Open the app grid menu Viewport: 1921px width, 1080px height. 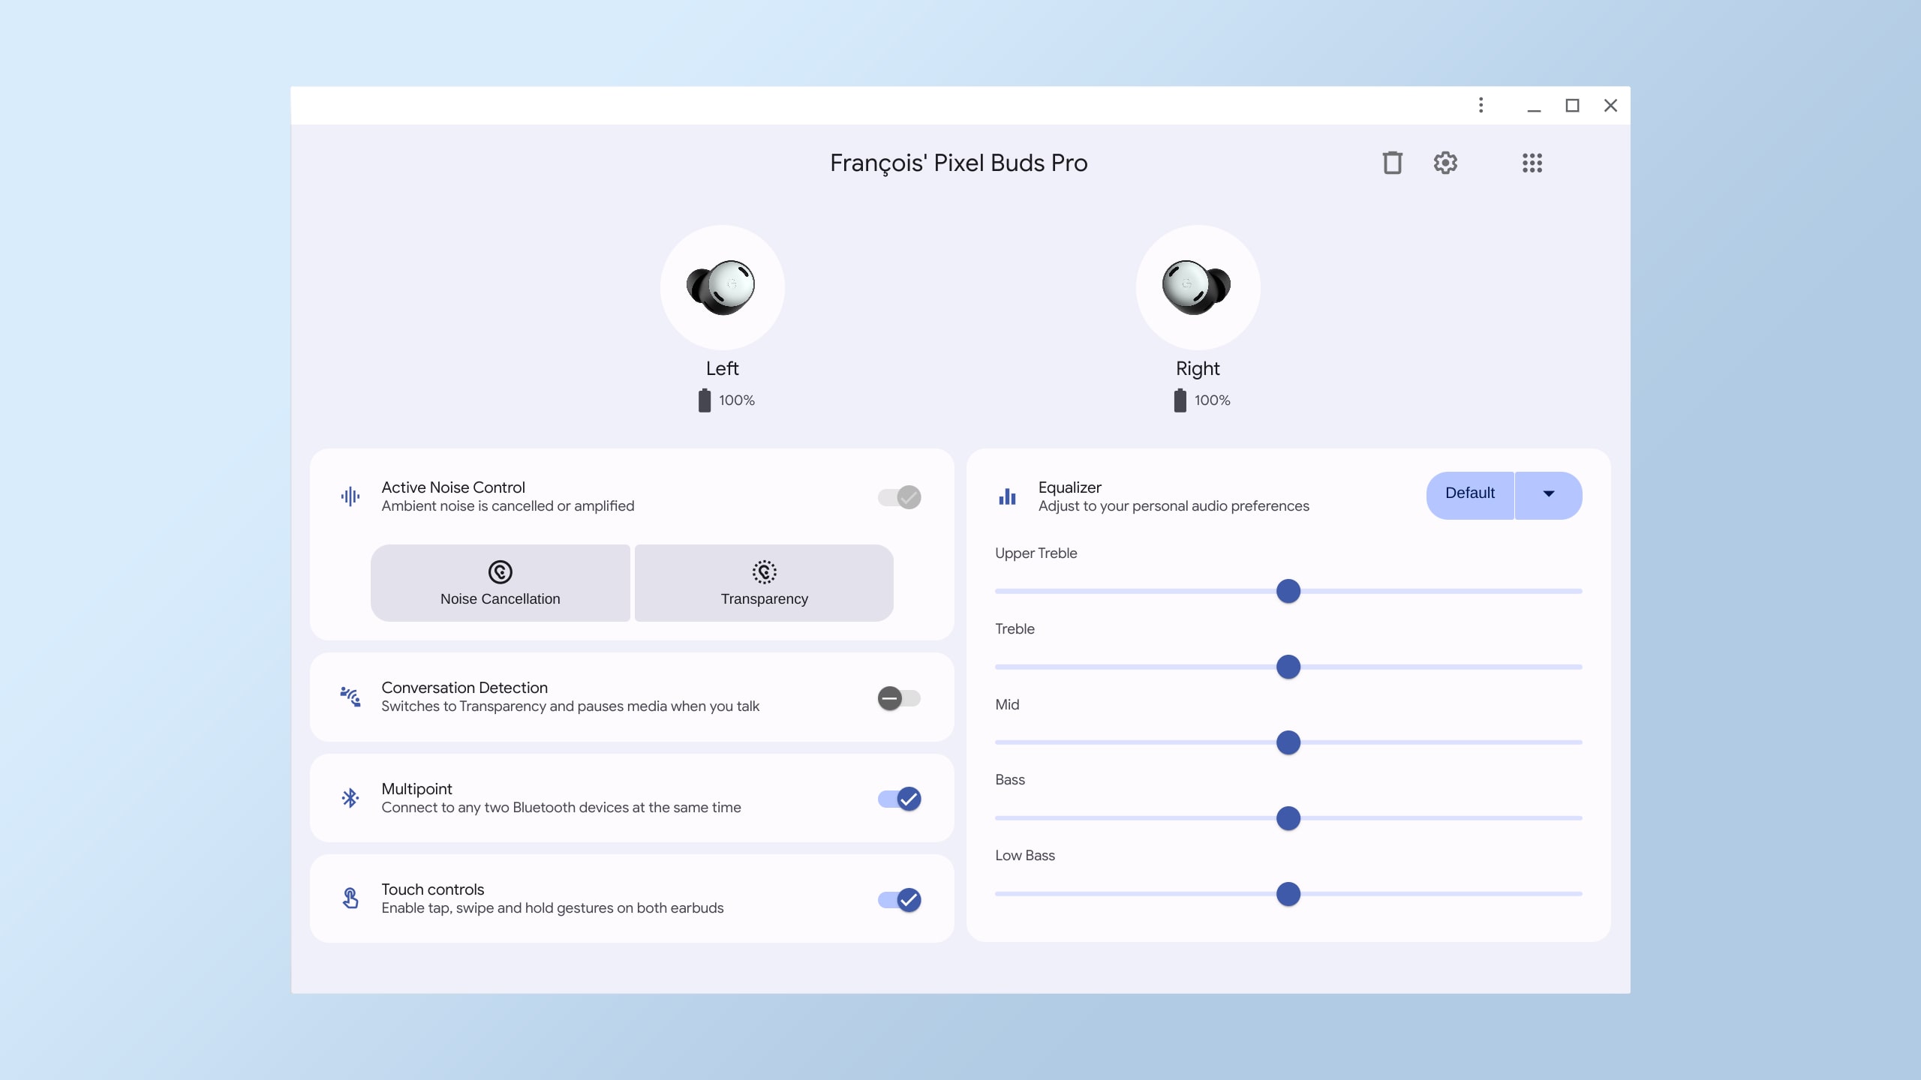pyautogui.click(x=1531, y=161)
